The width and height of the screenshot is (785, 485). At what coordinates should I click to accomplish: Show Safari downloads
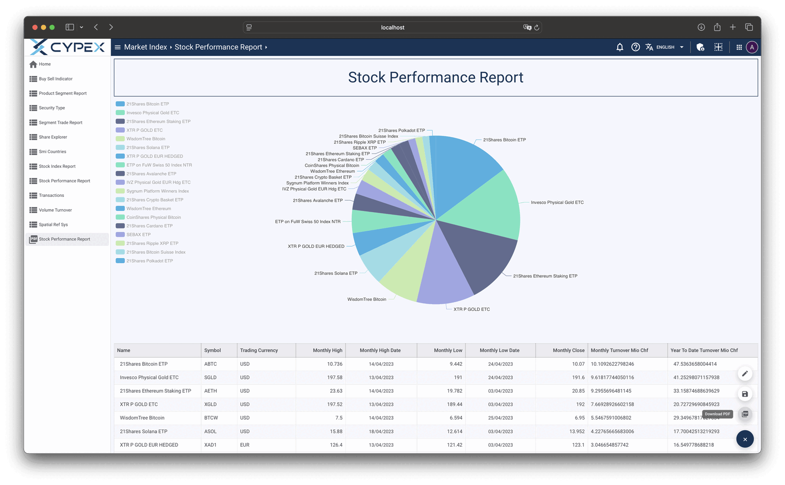coord(701,27)
